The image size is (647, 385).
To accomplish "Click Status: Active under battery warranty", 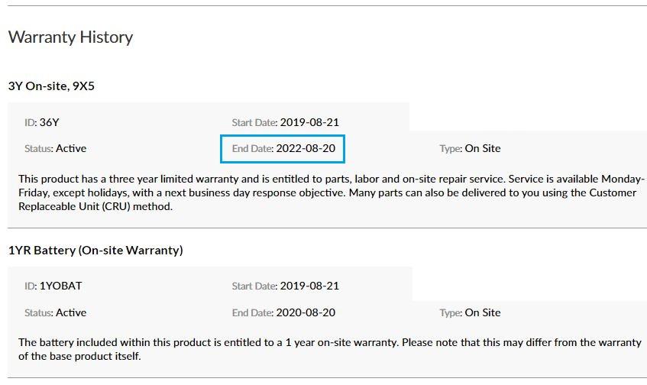I will coord(55,312).
